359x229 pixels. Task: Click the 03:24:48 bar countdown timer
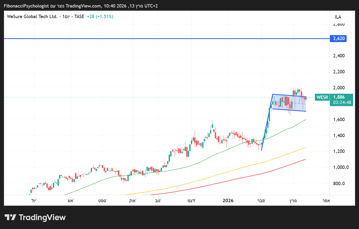[342, 102]
